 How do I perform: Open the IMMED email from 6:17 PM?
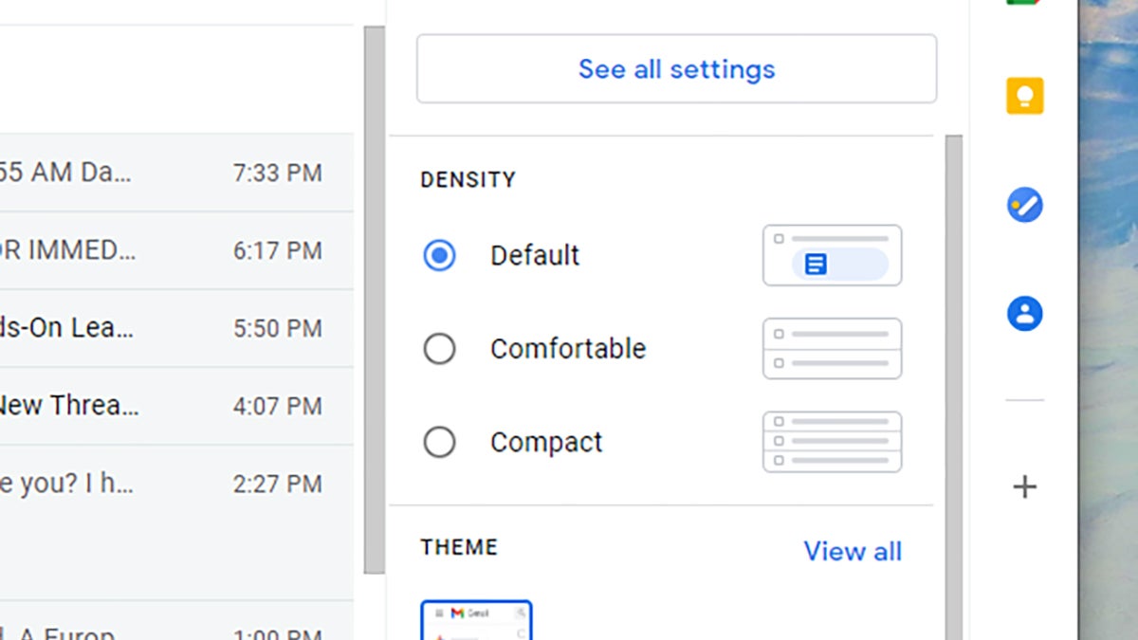pos(171,250)
